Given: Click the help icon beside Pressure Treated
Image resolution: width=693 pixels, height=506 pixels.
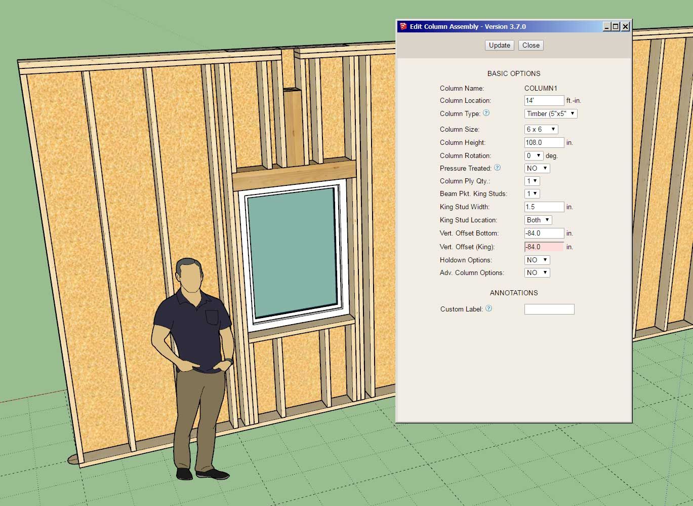Looking at the screenshot, I should click(x=497, y=168).
